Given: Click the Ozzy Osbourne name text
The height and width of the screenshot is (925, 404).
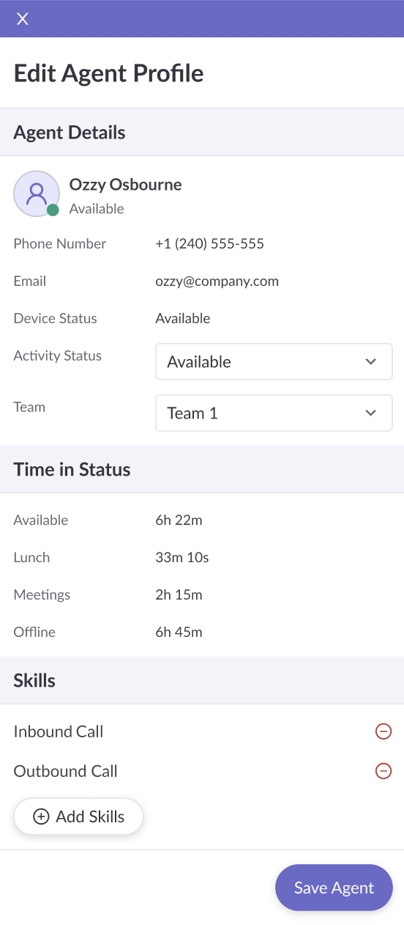Looking at the screenshot, I should click(x=125, y=185).
